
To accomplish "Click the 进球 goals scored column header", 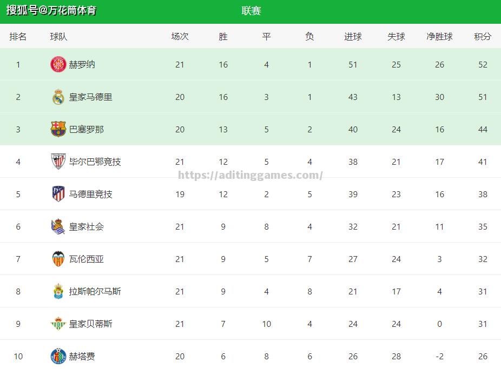I will click(x=353, y=37).
